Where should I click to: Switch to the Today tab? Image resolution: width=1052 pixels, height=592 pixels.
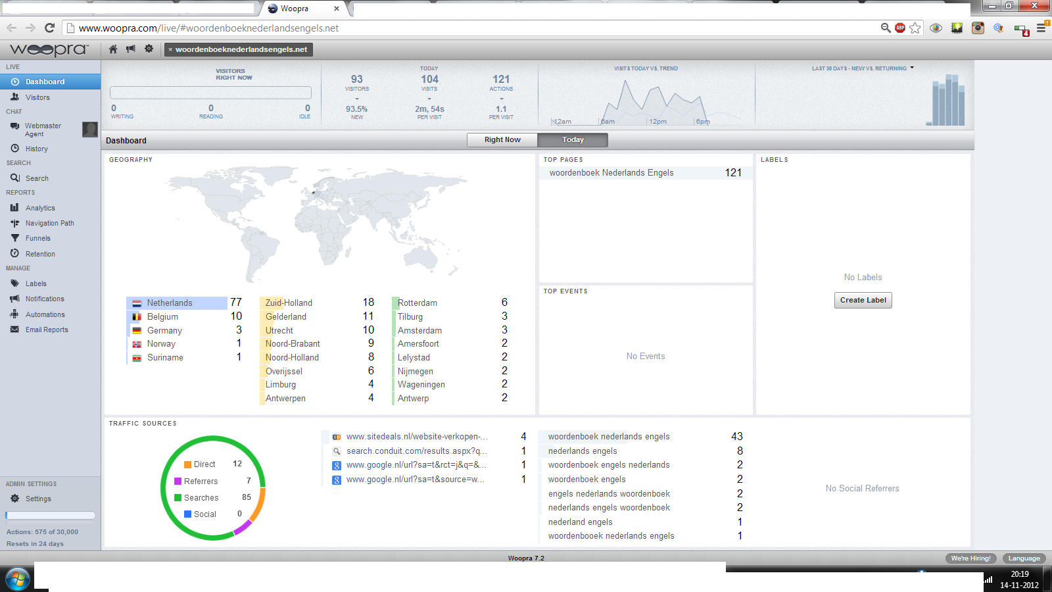click(573, 139)
